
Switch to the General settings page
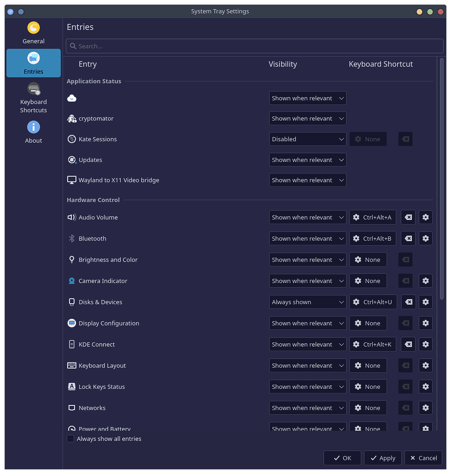[x=33, y=33]
